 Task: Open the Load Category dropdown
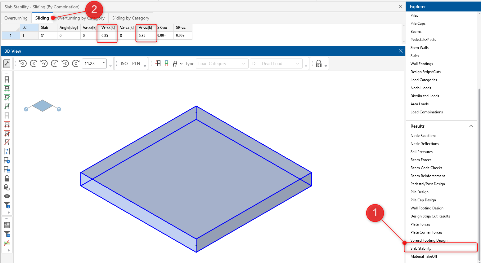(x=222, y=63)
